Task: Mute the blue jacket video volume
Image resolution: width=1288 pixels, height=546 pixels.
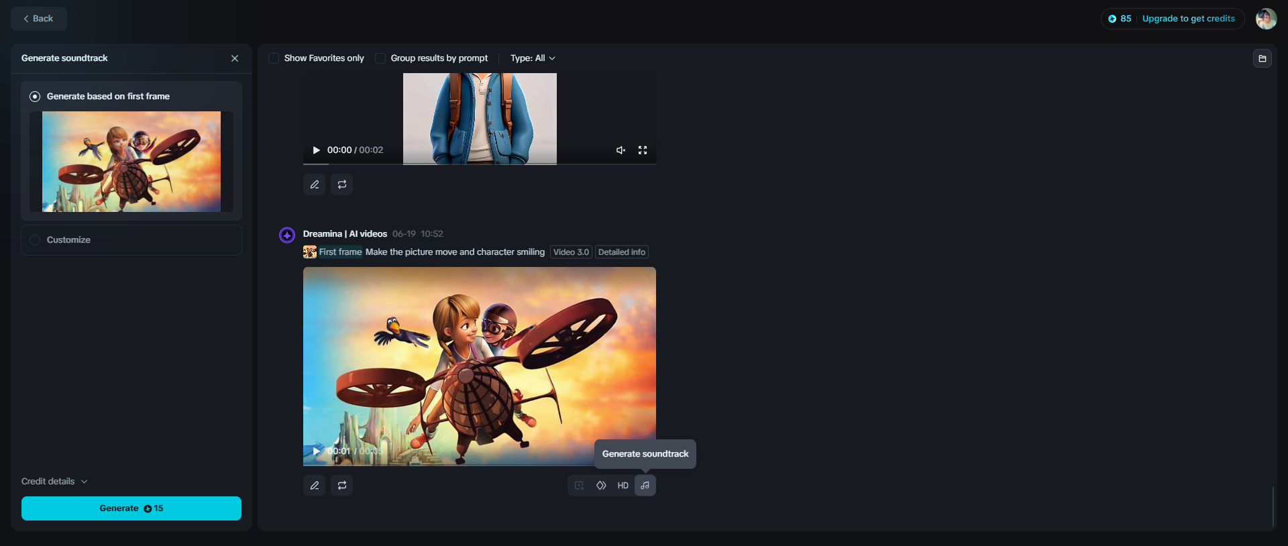Action: [x=621, y=150]
